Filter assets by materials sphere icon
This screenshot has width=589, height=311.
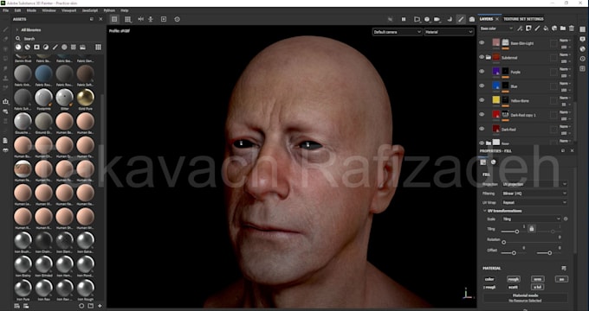[18, 47]
